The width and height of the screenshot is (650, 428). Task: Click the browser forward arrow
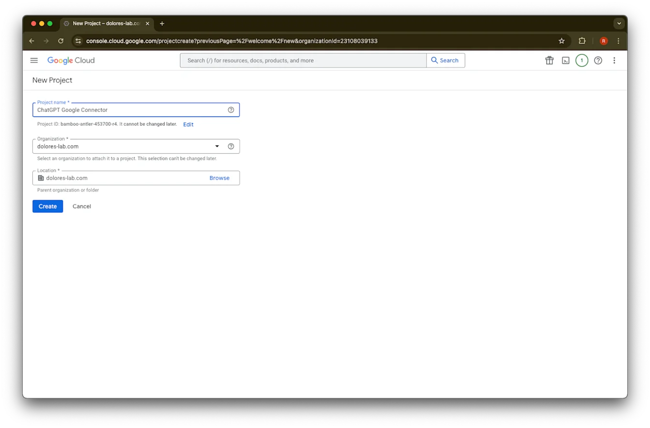[46, 41]
